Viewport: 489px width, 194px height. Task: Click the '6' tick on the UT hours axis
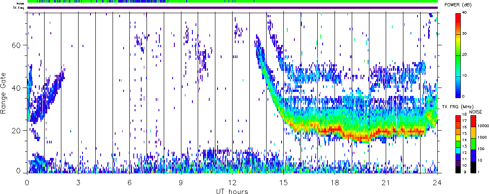(x=129, y=182)
